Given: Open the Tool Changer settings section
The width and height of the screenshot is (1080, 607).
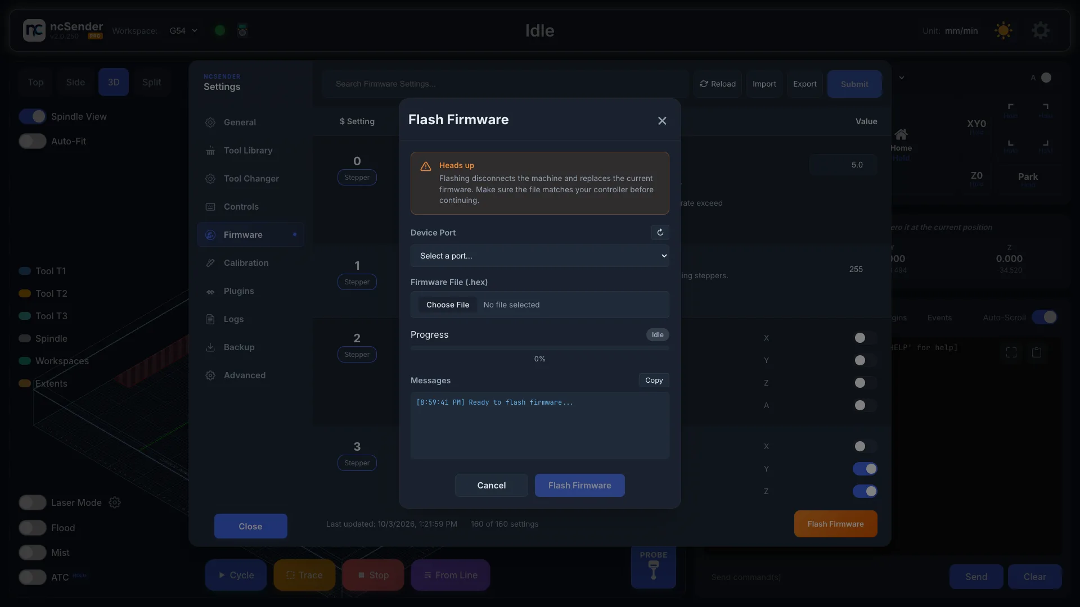Looking at the screenshot, I should coord(250,178).
